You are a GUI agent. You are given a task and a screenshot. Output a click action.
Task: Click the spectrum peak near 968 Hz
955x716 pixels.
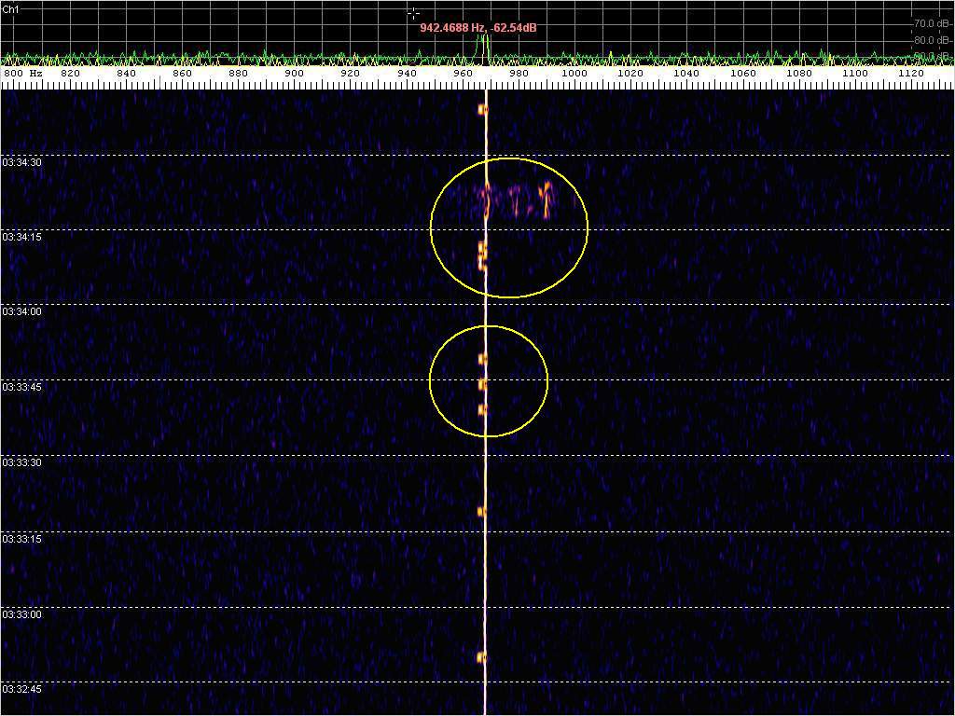point(483,42)
